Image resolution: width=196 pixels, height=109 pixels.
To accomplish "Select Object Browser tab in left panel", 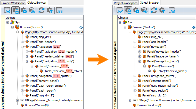I will click(x=37, y=3).
